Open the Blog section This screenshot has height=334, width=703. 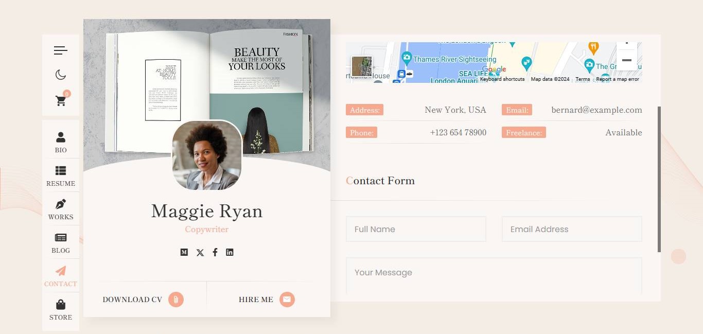point(61,242)
